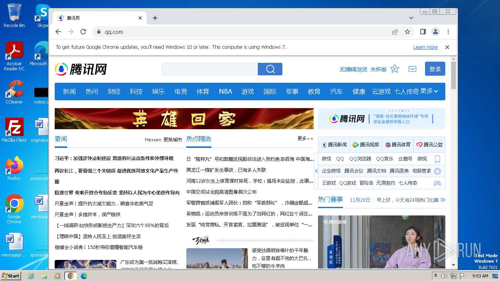Image resolution: width=500 pixels, height=281 pixels.
Task: View site information via the lock icon
Action: [98, 32]
